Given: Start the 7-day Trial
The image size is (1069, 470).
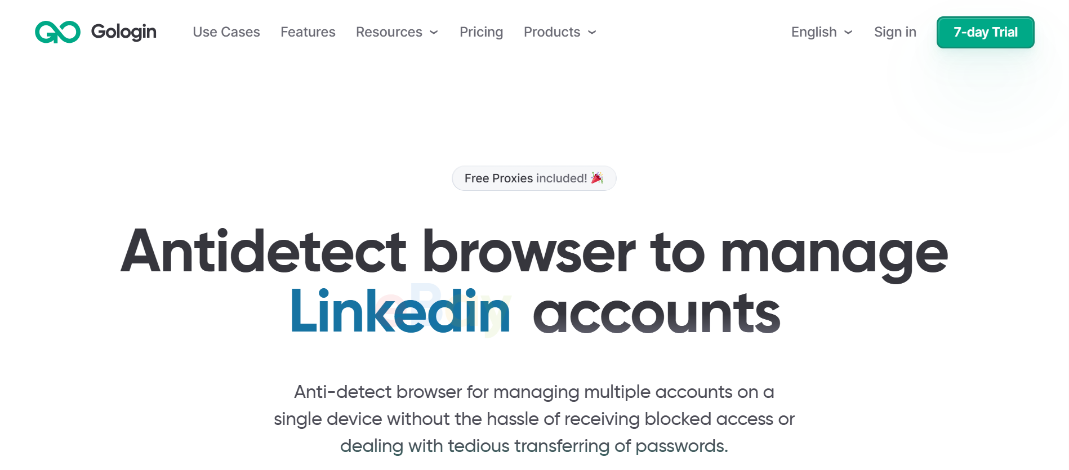Looking at the screenshot, I should (x=985, y=32).
